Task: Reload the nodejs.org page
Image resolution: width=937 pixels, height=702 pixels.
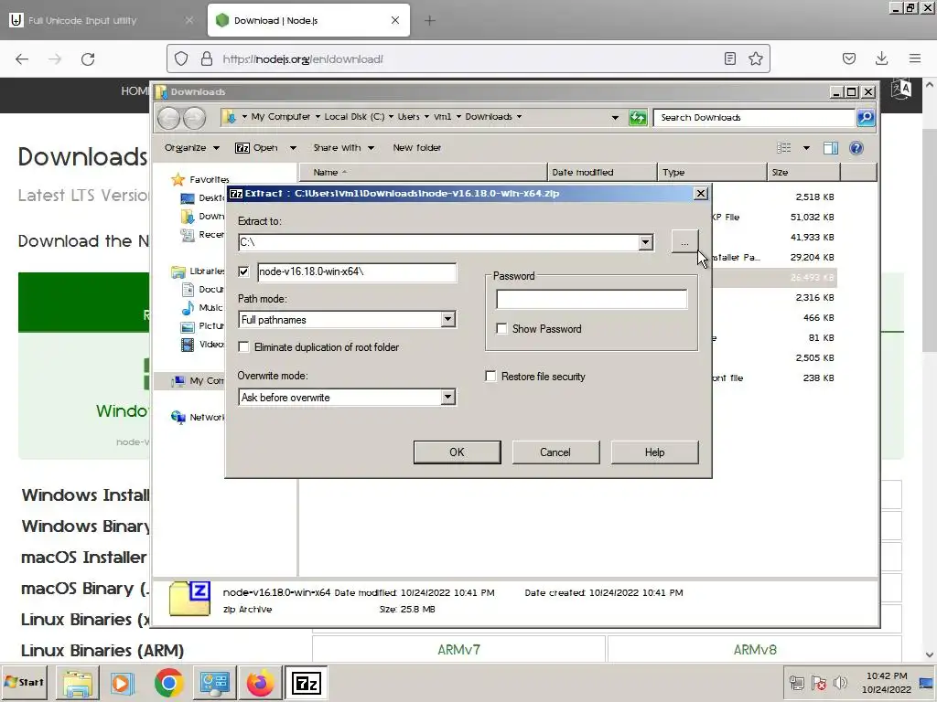Action: (x=88, y=58)
